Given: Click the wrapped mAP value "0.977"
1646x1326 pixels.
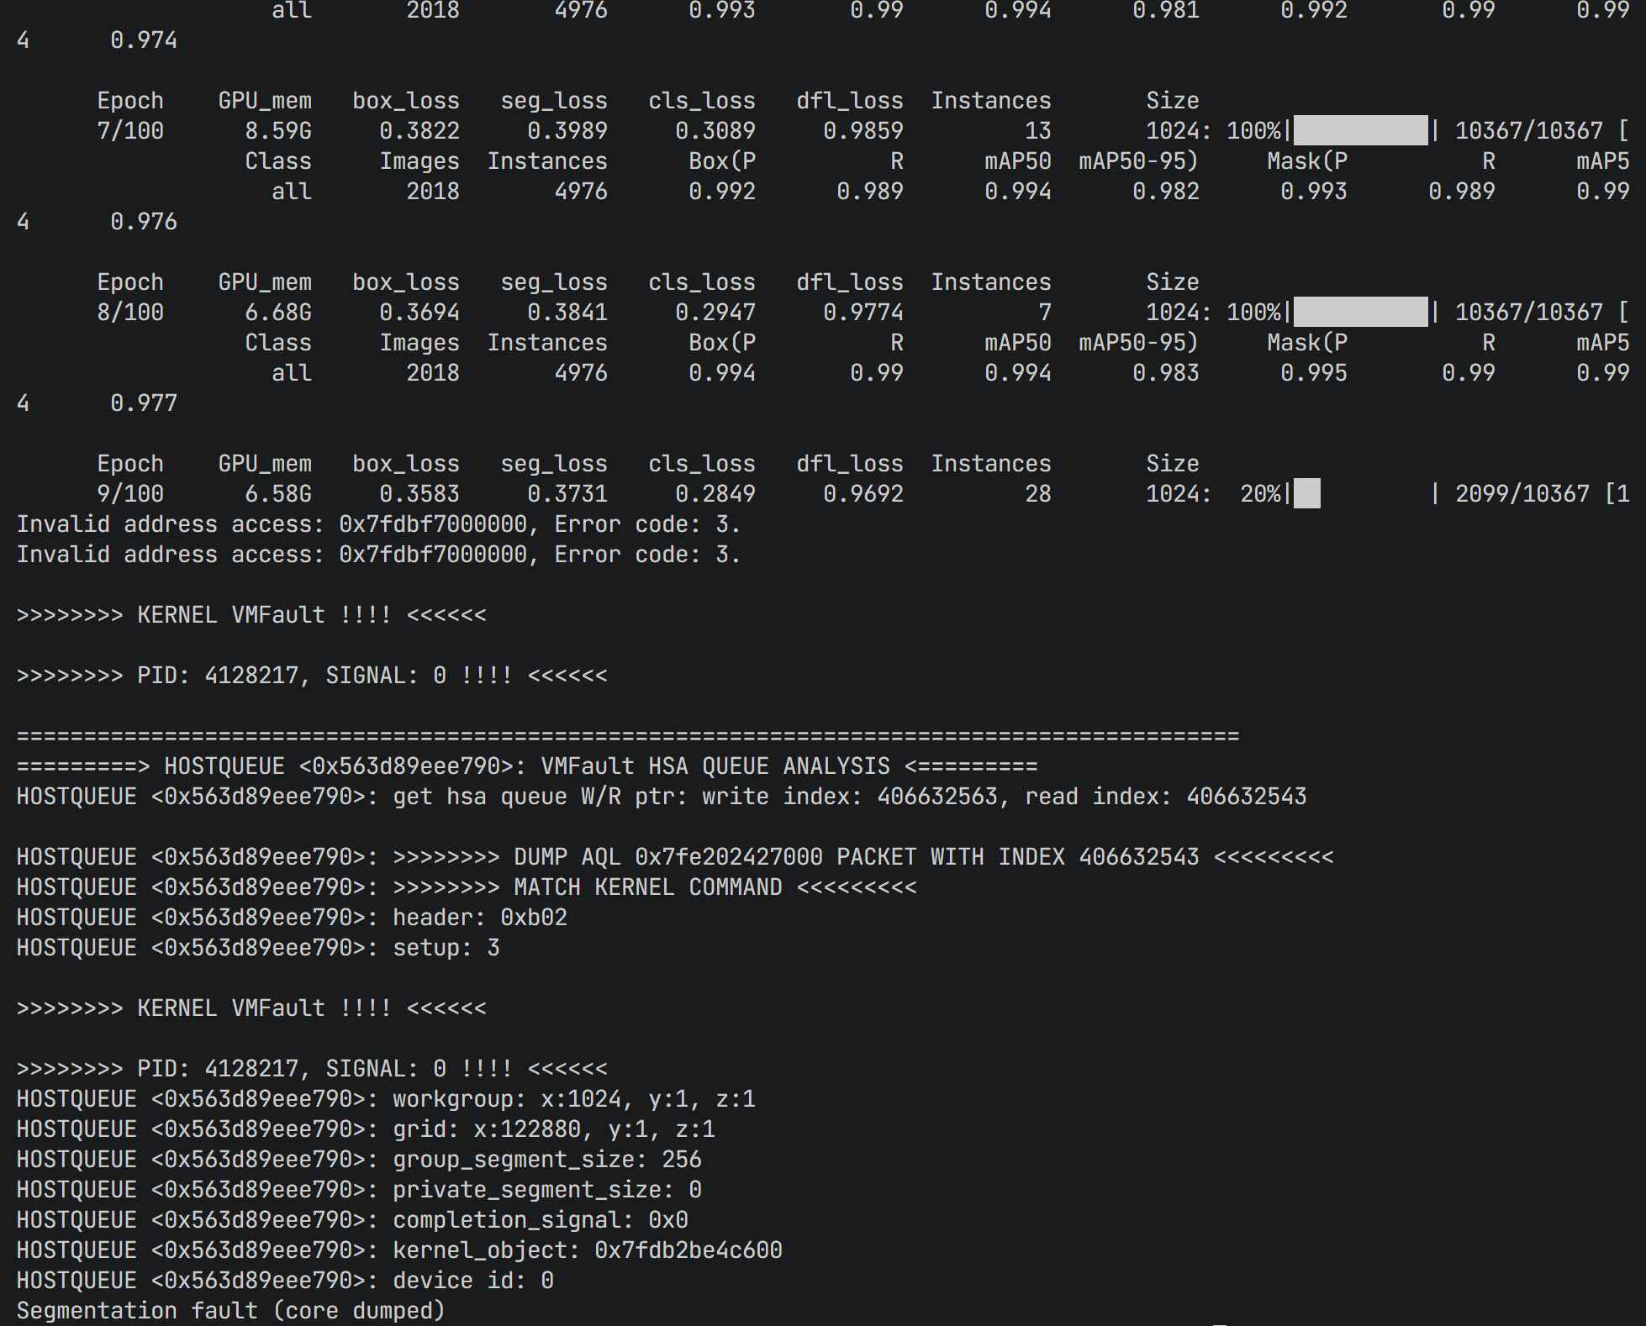Looking at the screenshot, I should 144,403.
